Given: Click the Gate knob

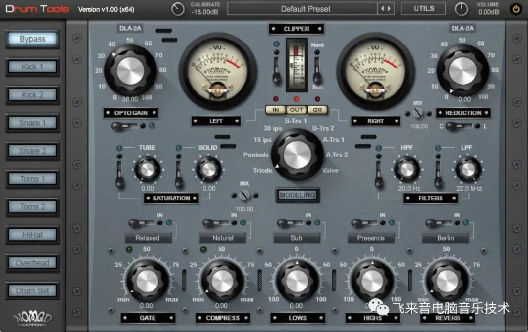Looking at the screenshot, I should coord(147,281).
